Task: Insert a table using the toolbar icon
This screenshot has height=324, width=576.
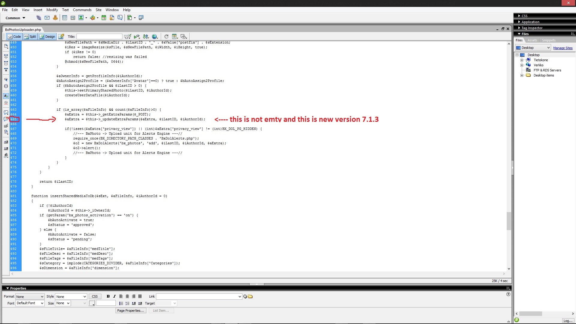Action: pos(64,18)
